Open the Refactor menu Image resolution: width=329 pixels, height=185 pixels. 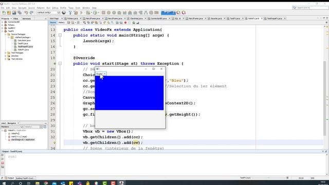click(41, 8)
